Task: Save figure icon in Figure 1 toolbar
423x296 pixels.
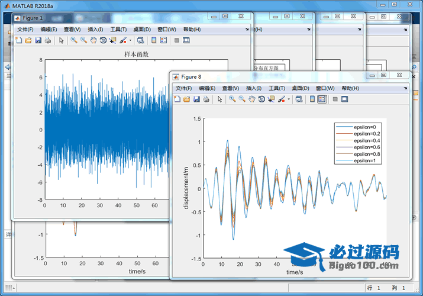Action: point(38,40)
